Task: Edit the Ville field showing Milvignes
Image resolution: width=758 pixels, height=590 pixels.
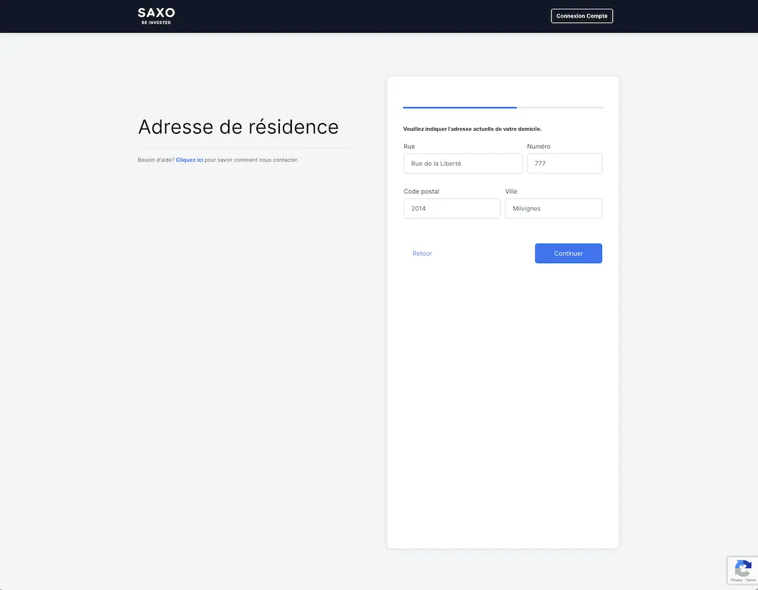Action: tap(553, 208)
